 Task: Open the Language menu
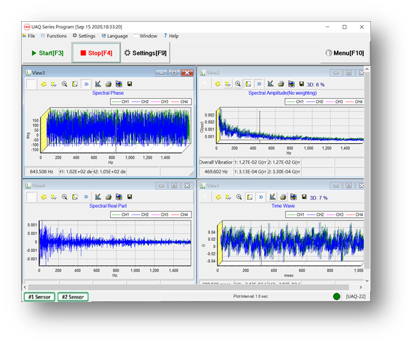pos(115,36)
